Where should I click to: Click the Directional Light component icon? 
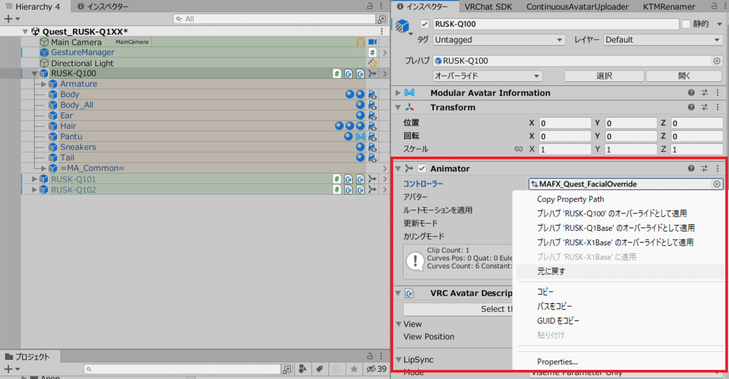coord(372,63)
